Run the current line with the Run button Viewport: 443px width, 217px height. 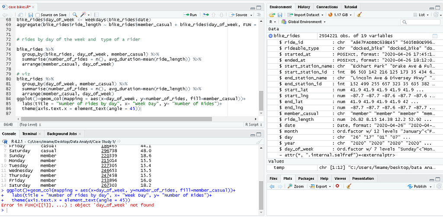[190, 15]
